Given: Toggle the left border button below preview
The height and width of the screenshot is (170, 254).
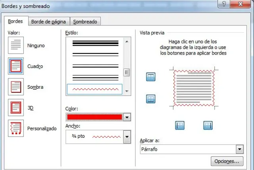Looking at the screenshot, I should (180, 125).
